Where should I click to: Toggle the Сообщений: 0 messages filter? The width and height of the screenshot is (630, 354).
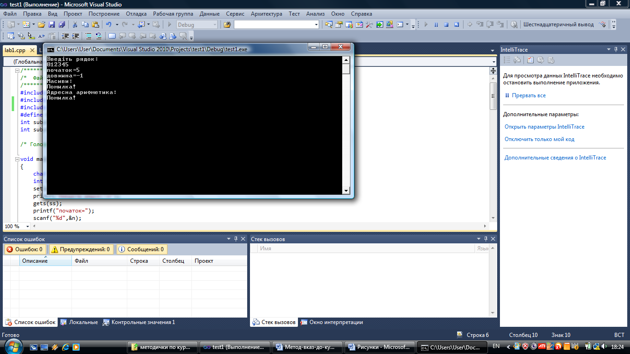142,249
